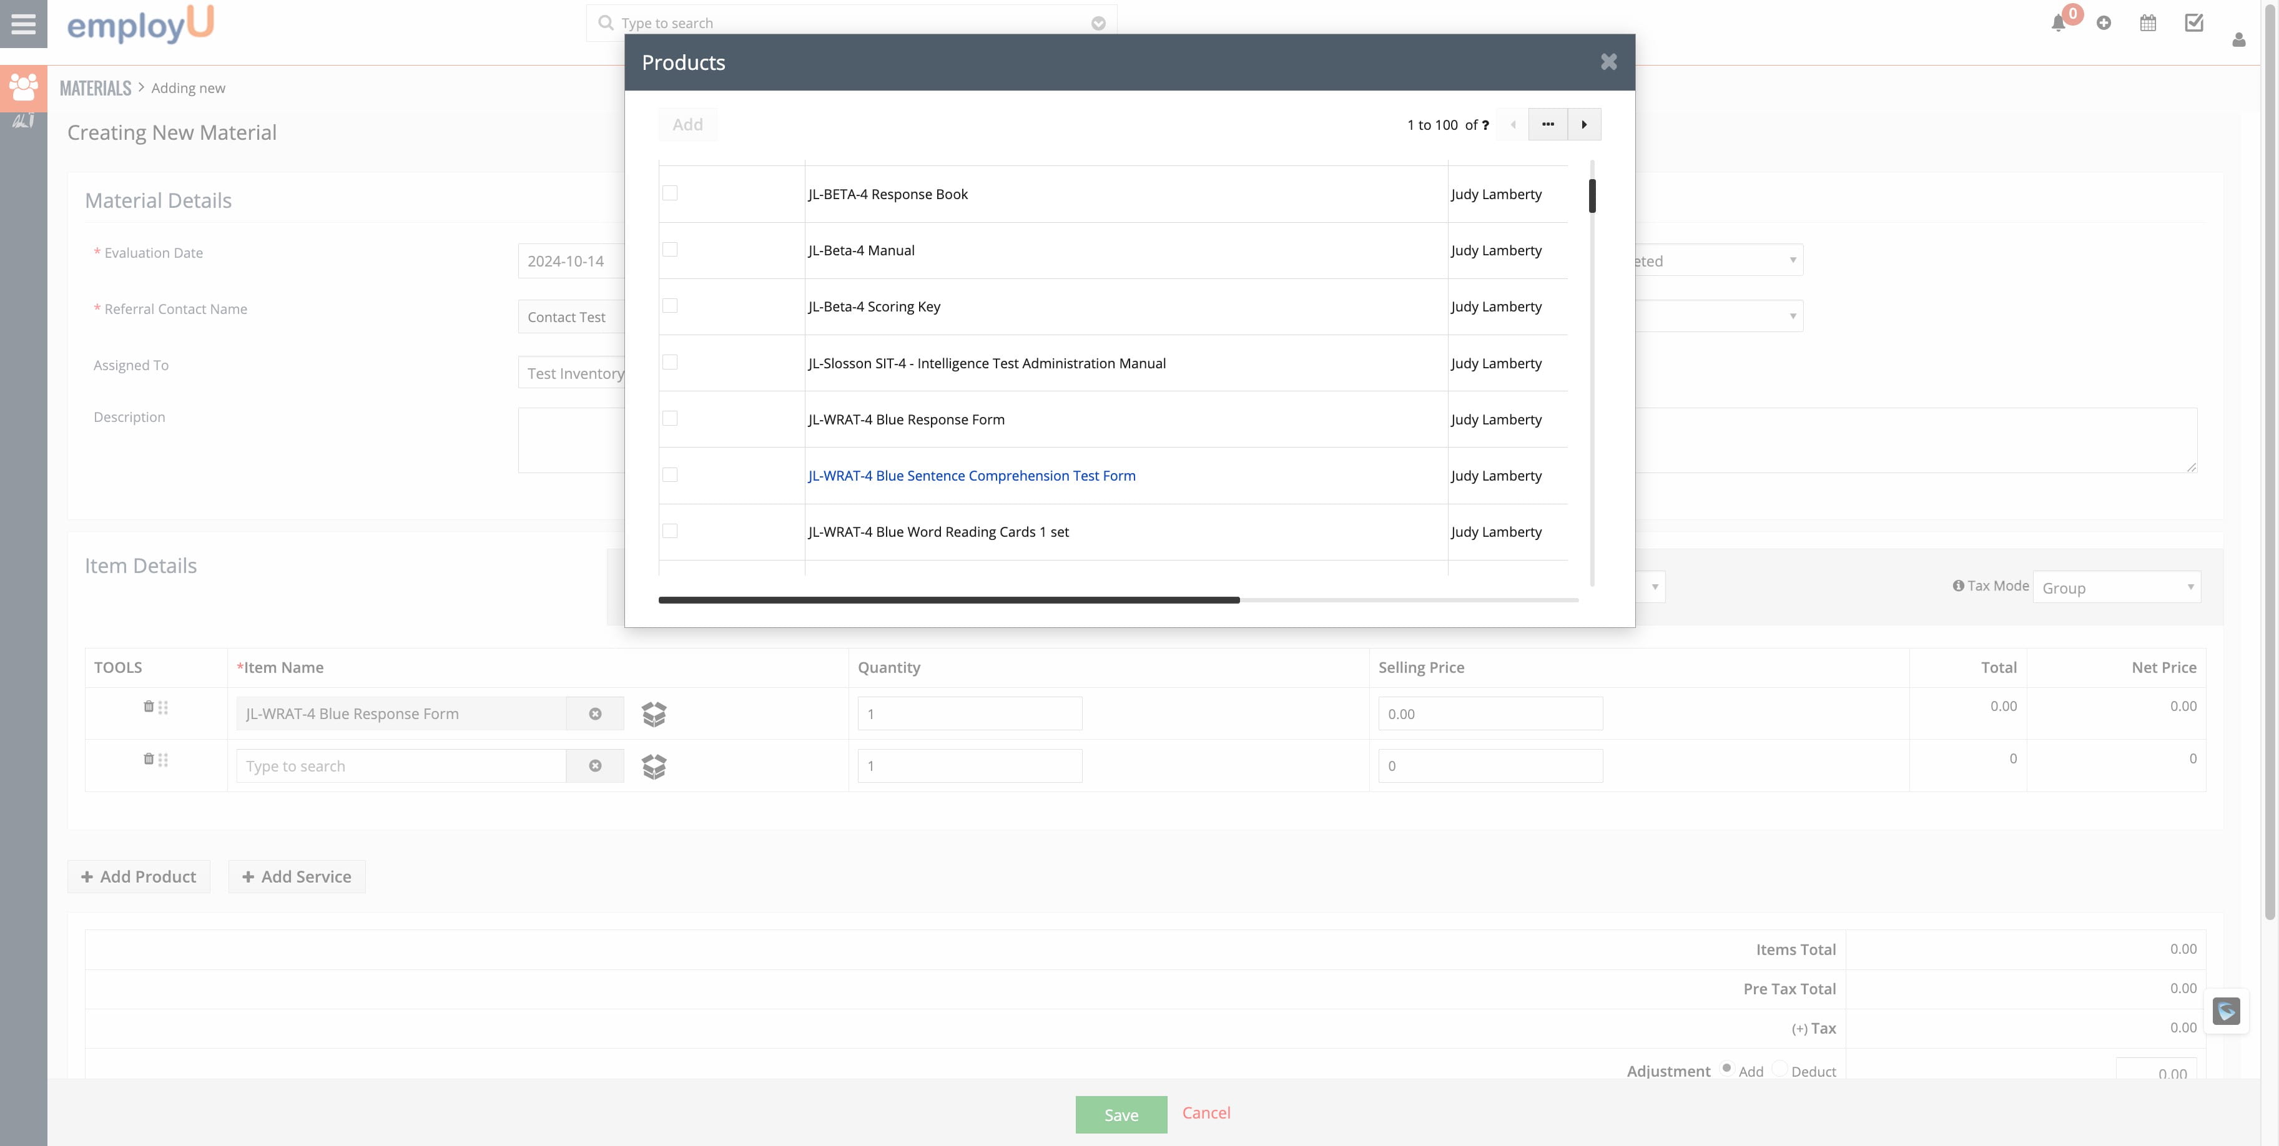Open the notifications bell
The image size is (2279, 1146).
(x=2058, y=24)
